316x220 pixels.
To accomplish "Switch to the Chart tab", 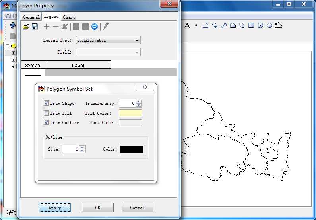I will (x=69, y=17).
